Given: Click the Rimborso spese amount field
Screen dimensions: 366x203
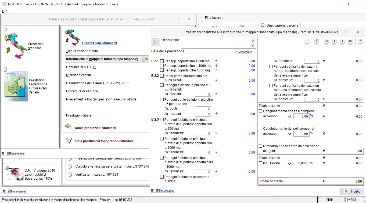Looking at the screenshot, I should pos(345,151).
